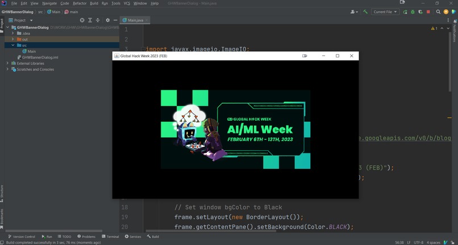This screenshot has height=245, width=458.
Task: Click the orange IDE update icon
Action: pos(445,12)
